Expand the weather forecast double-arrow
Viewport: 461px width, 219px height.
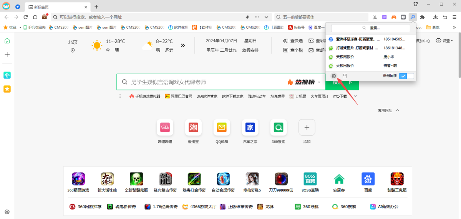[183, 45]
